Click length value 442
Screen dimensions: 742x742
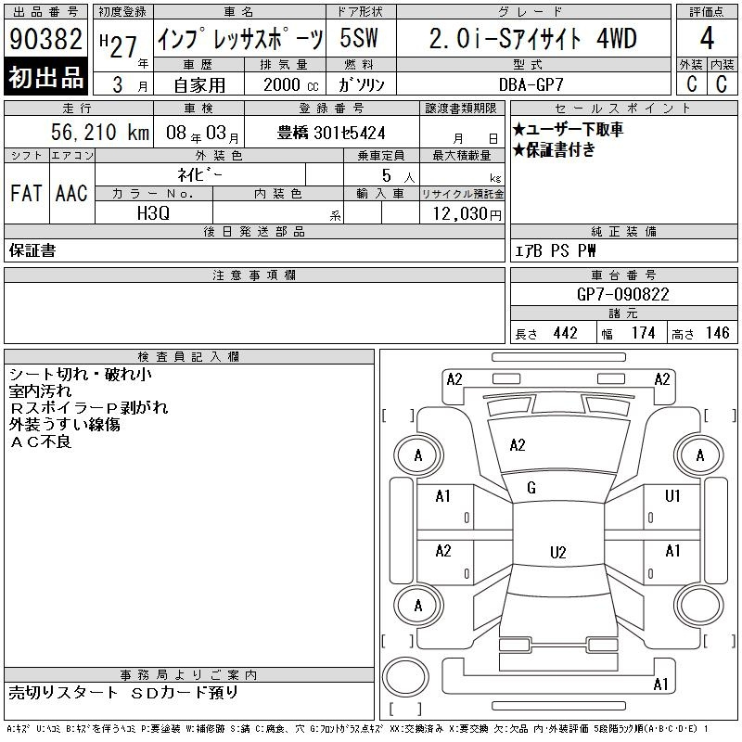pos(566,333)
